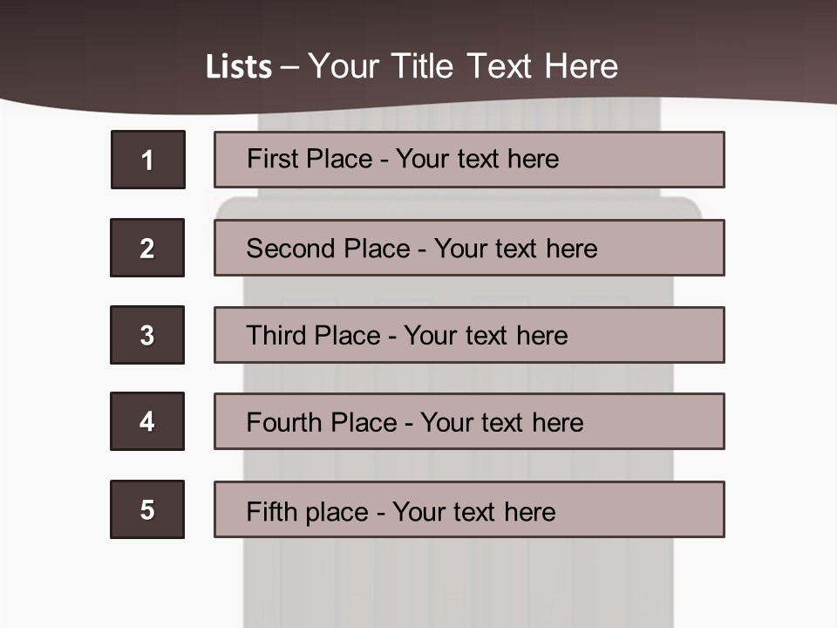Click the bold word Lists in title
837x628 pixels.
click(x=238, y=67)
